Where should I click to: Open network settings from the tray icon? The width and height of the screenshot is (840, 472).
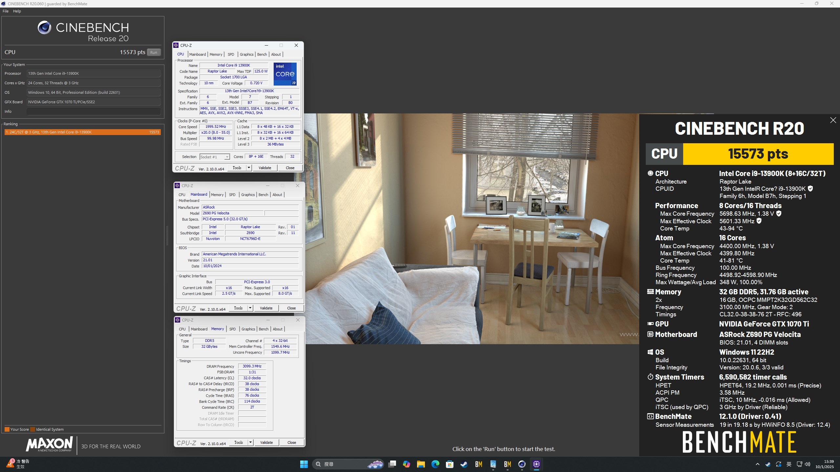pos(800,464)
